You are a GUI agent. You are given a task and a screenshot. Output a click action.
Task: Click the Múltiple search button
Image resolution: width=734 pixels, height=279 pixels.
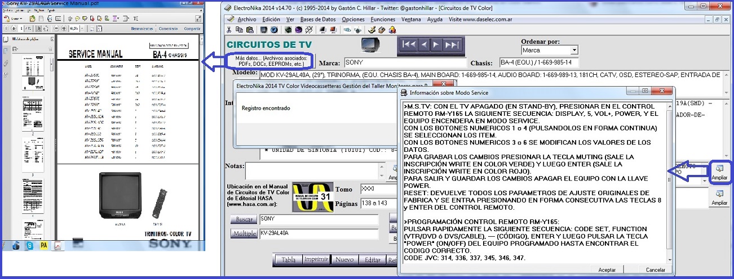[244, 233]
